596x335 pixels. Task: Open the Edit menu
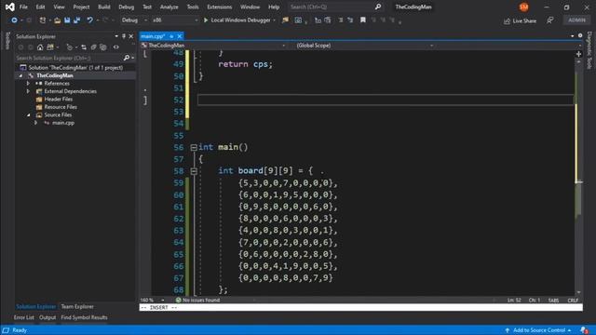[40, 7]
